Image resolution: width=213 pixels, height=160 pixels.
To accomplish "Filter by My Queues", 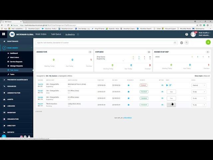I will click(x=53, y=76).
